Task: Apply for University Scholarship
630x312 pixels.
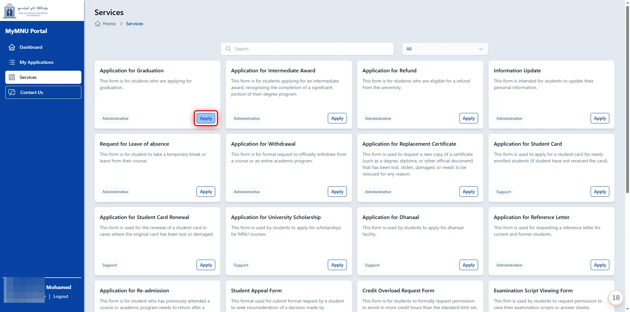Action: click(x=337, y=265)
